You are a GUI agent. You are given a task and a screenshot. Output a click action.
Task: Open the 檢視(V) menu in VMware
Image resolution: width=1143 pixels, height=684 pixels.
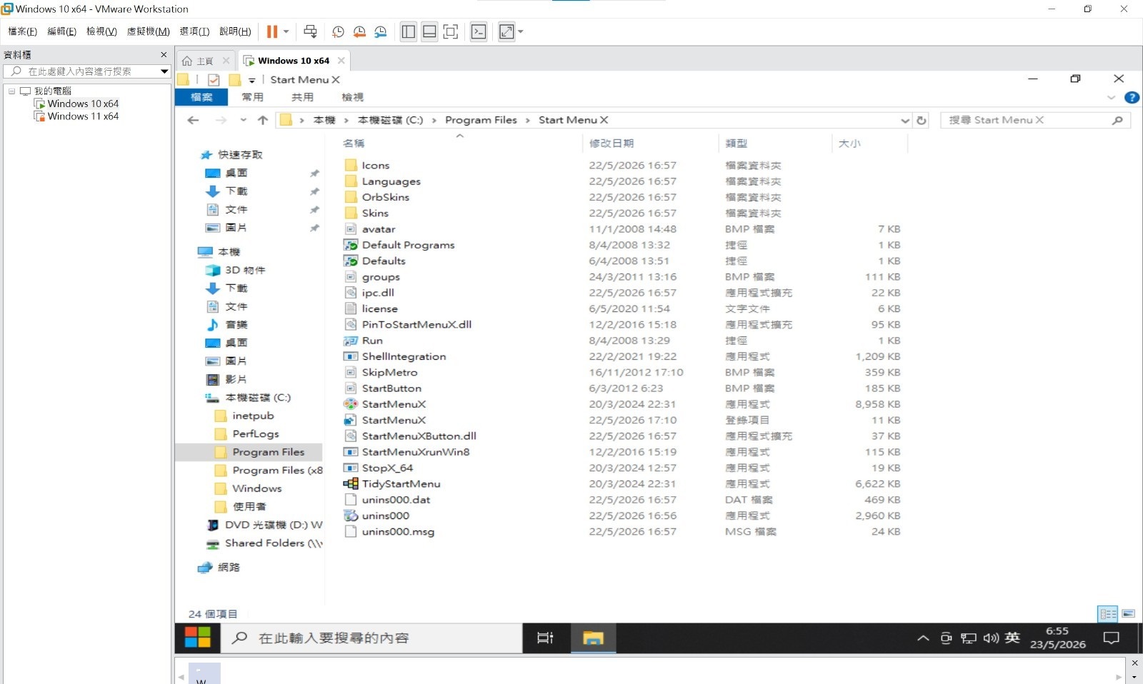click(x=101, y=31)
